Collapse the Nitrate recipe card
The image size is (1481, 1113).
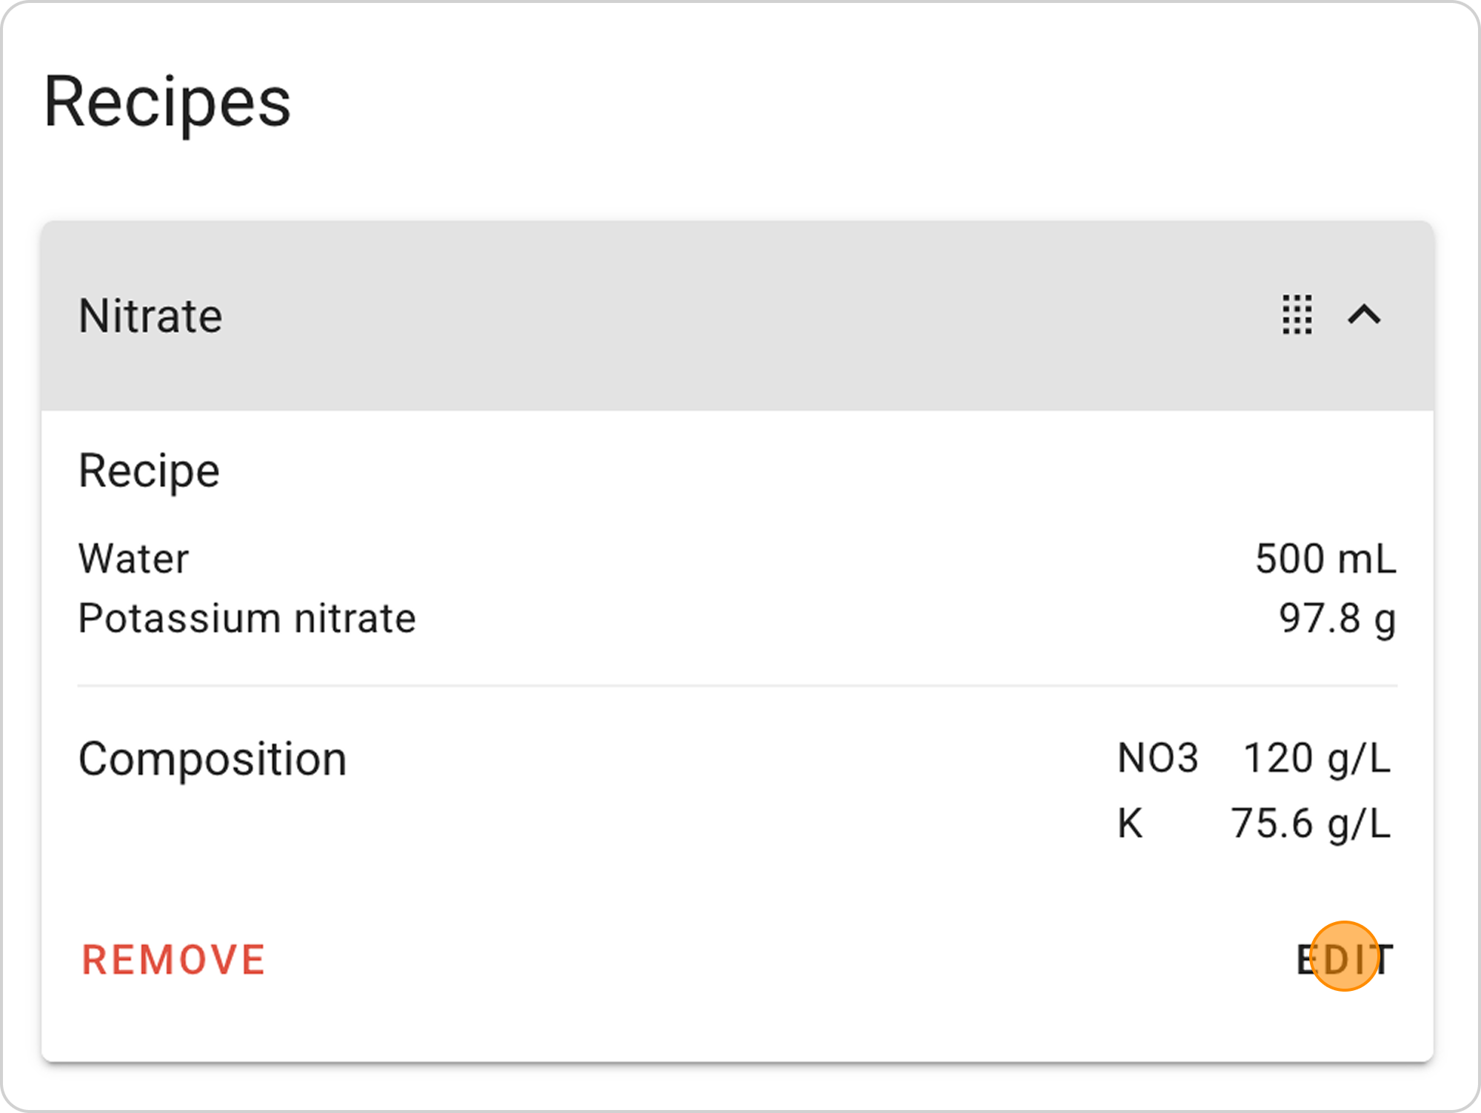point(1364,315)
